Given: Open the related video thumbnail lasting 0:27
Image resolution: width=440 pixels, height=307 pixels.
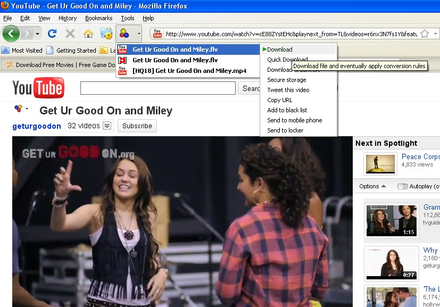Looking at the screenshot, I should [x=392, y=264].
